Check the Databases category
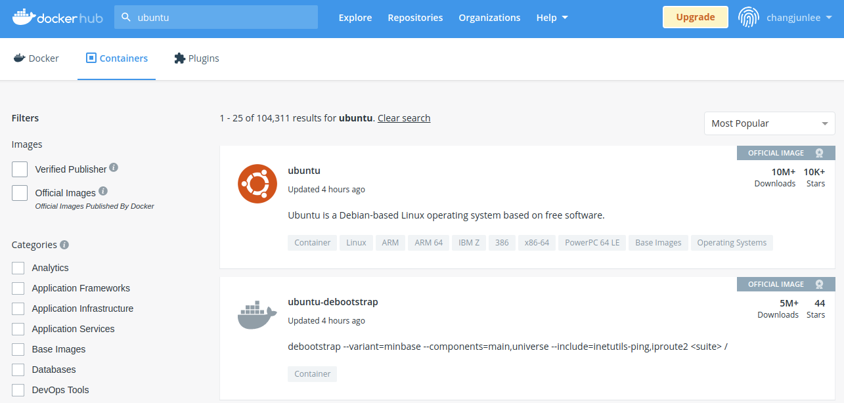 pos(18,370)
